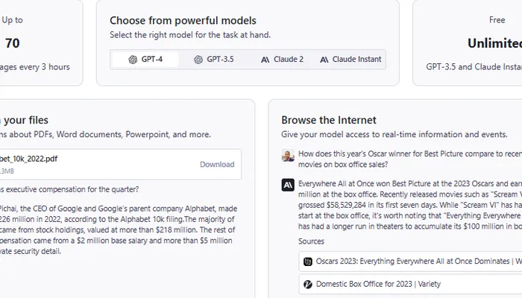Switch to the GPT-3.5 model tab
This screenshot has width=522, height=298.
click(x=213, y=60)
